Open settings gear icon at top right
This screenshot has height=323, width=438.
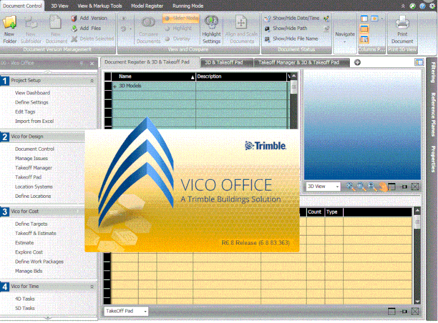tap(432, 6)
